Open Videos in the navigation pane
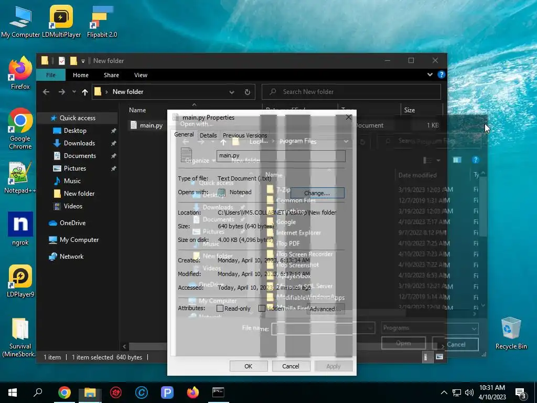 73,206
